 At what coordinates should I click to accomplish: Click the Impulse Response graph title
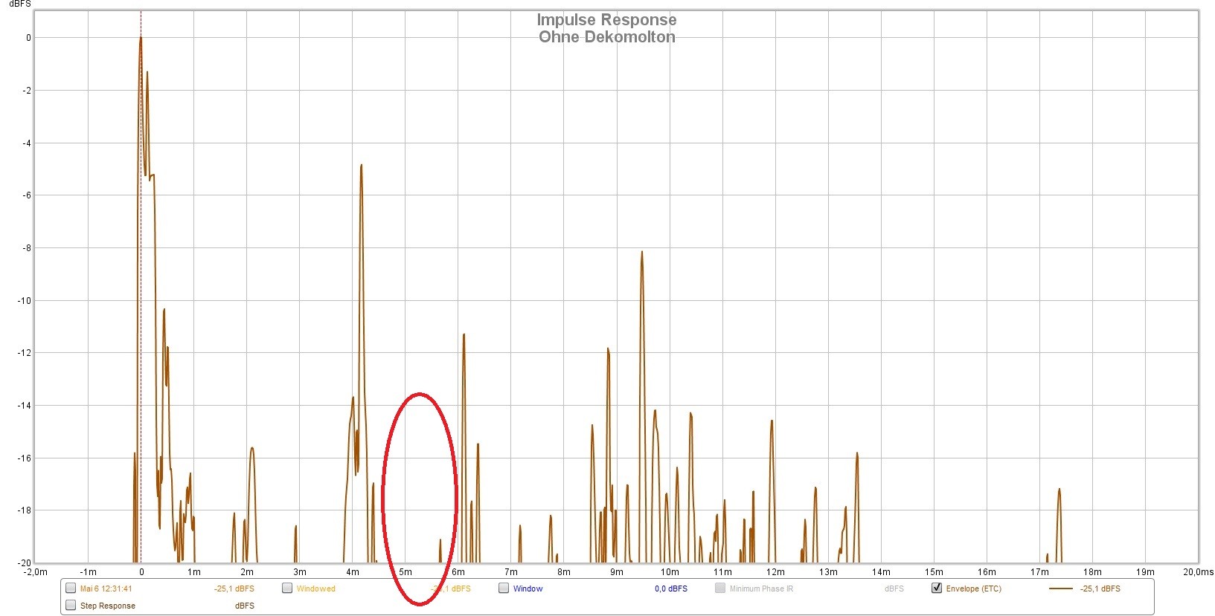click(x=606, y=20)
